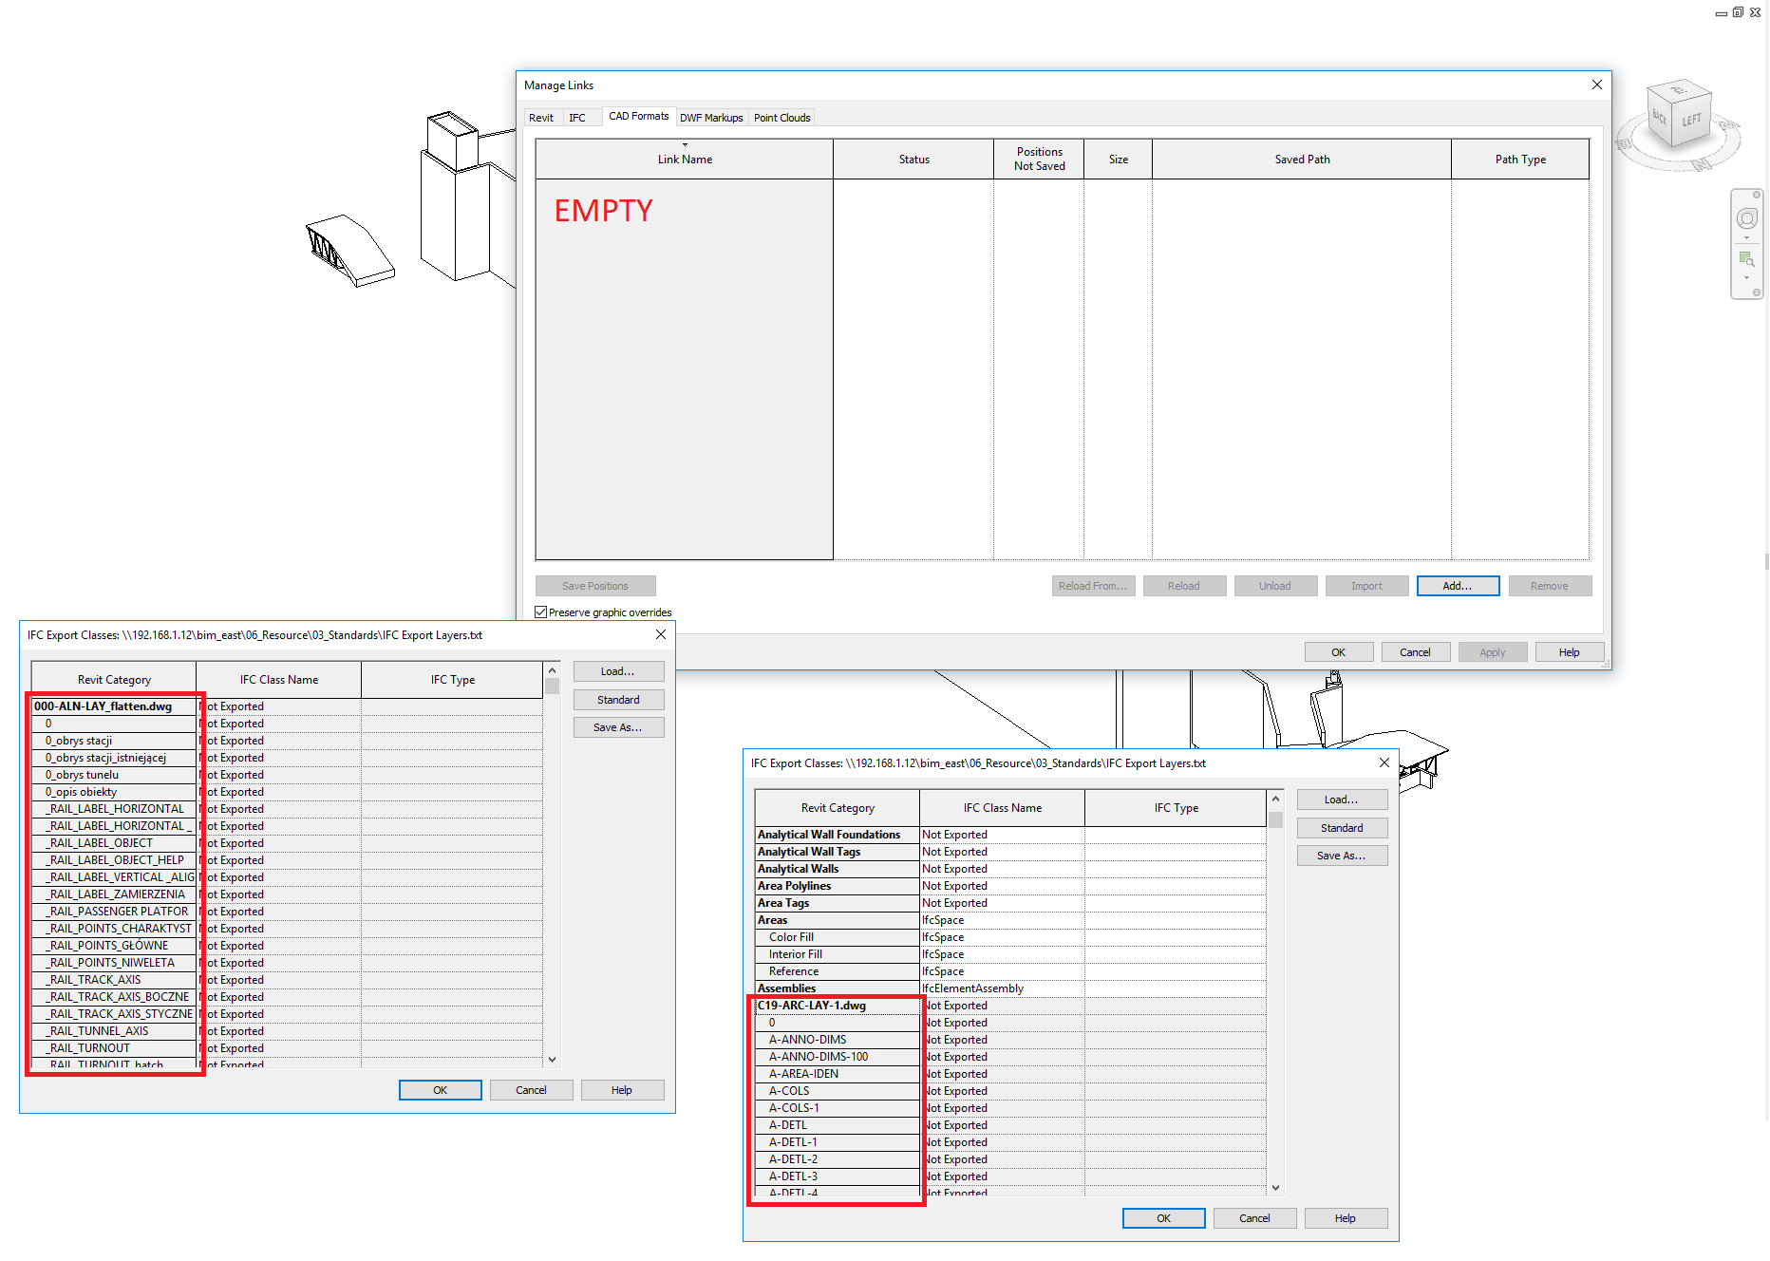Click N on the ViewCube compass ring
Image resolution: width=1770 pixels, height=1261 pixels.
(x=1702, y=164)
